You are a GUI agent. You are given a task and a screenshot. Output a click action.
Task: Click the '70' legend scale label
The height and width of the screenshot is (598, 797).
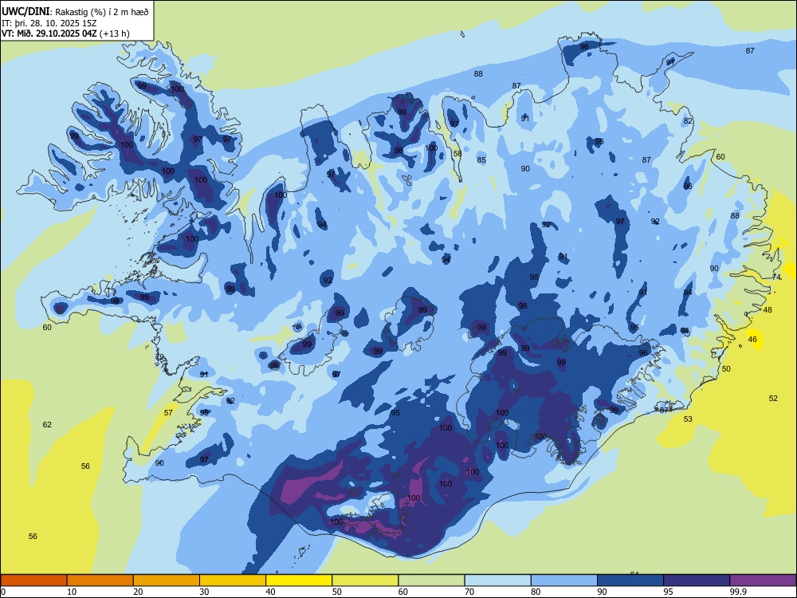(469, 592)
